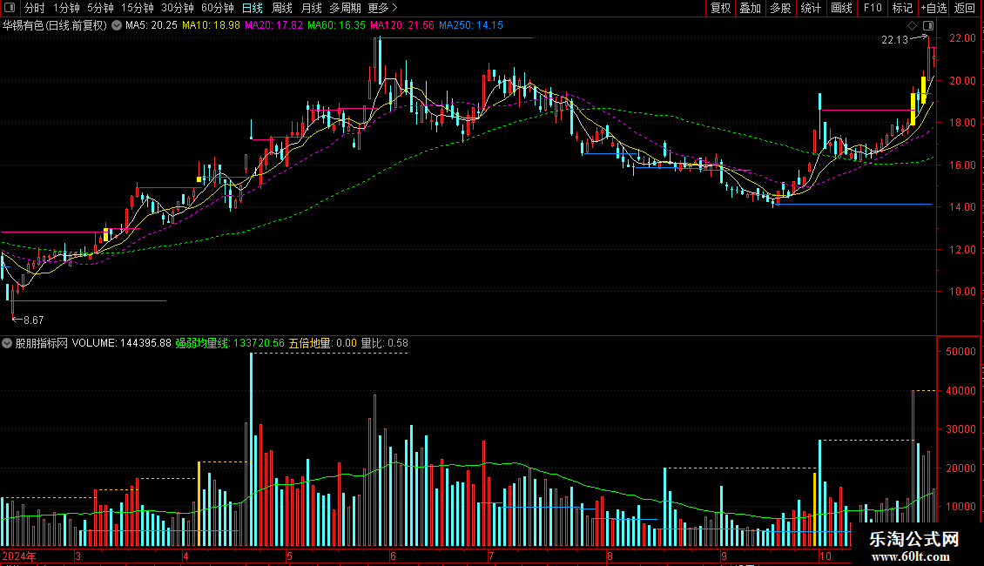Toggle the left sidebar panel icon
The width and height of the screenshot is (984, 566).
10,8
